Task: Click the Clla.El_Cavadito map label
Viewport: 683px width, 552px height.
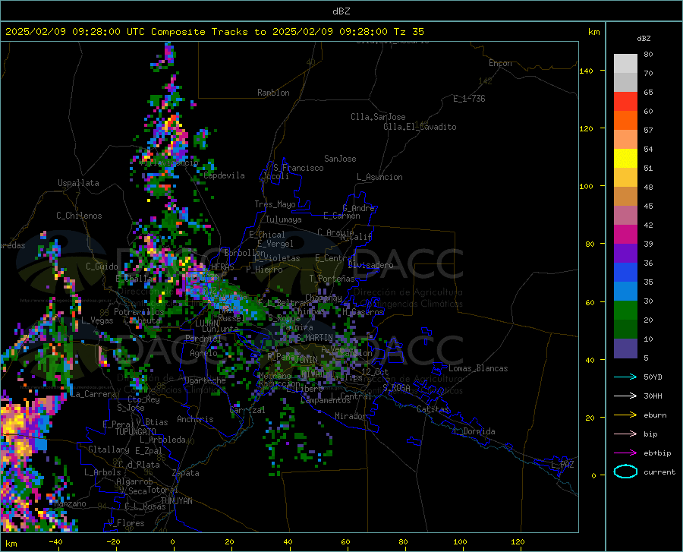Action: (420, 127)
